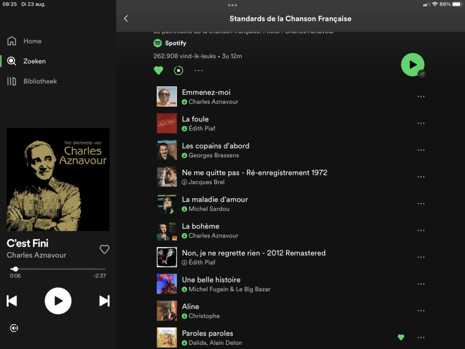Tap the Ne me quitte pas download-pending indicator
The image size is (465, 349).
point(184,182)
